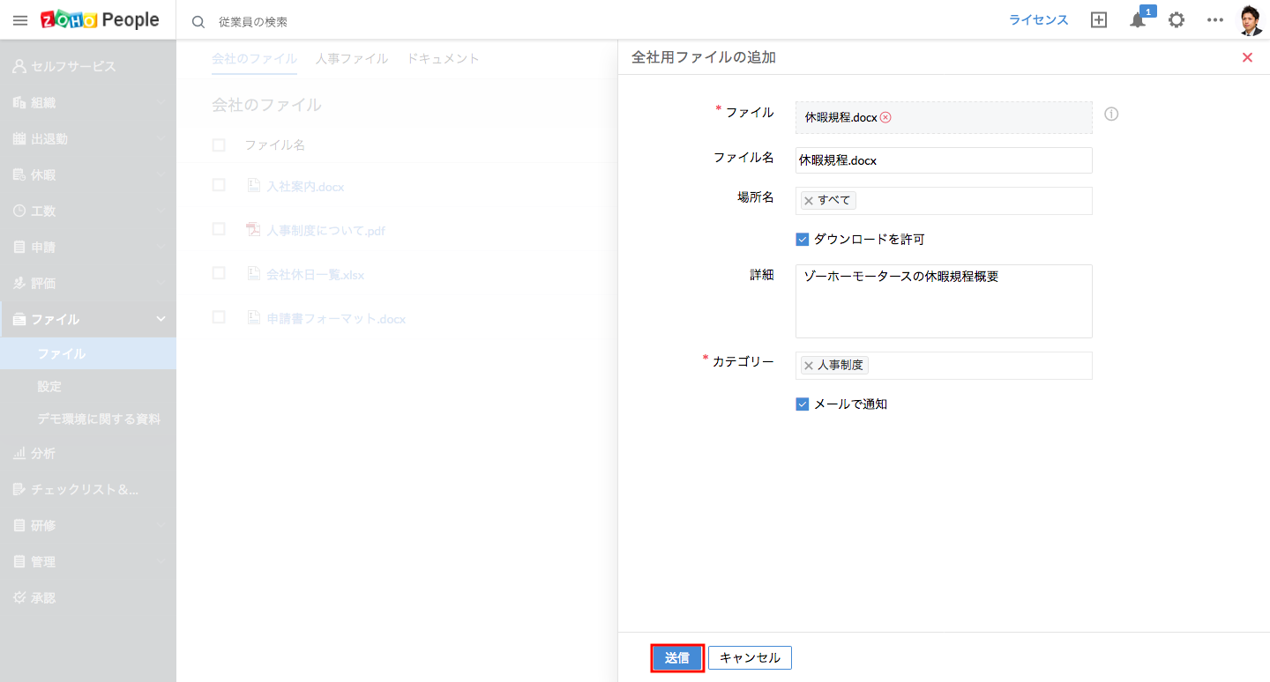
Task: Select the 入社案内.docx file checkbox
Action: [219, 185]
